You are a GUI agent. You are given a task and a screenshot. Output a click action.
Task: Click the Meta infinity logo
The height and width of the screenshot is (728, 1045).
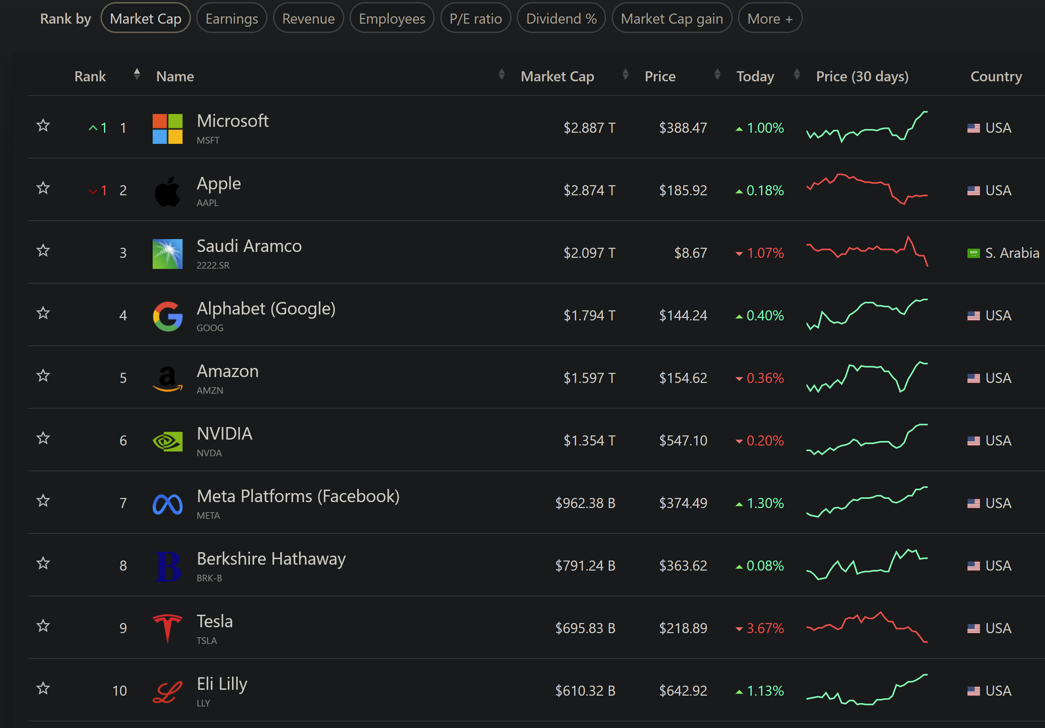point(168,504)
